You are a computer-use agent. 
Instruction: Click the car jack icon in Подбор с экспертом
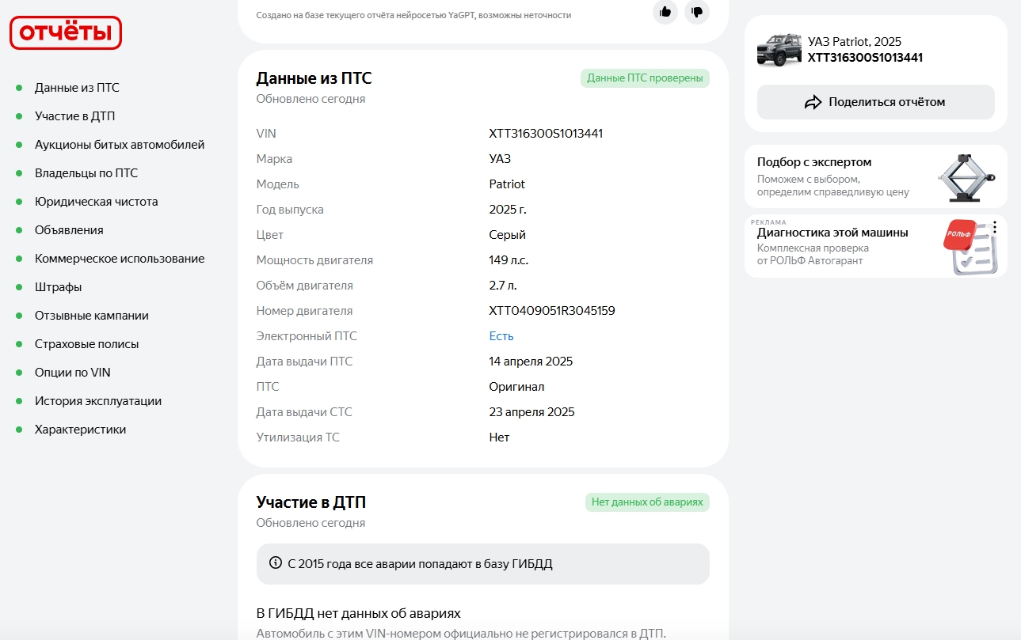tap(966, 176)
